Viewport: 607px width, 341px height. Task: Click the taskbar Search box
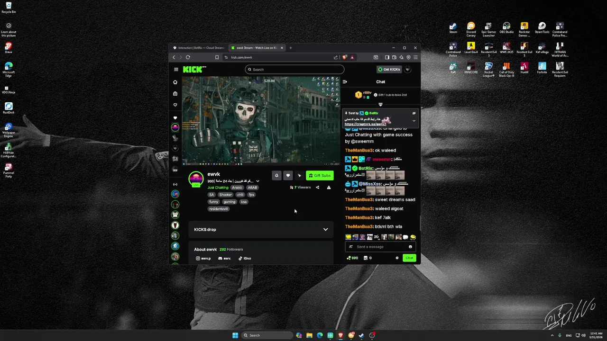point(267,335)
